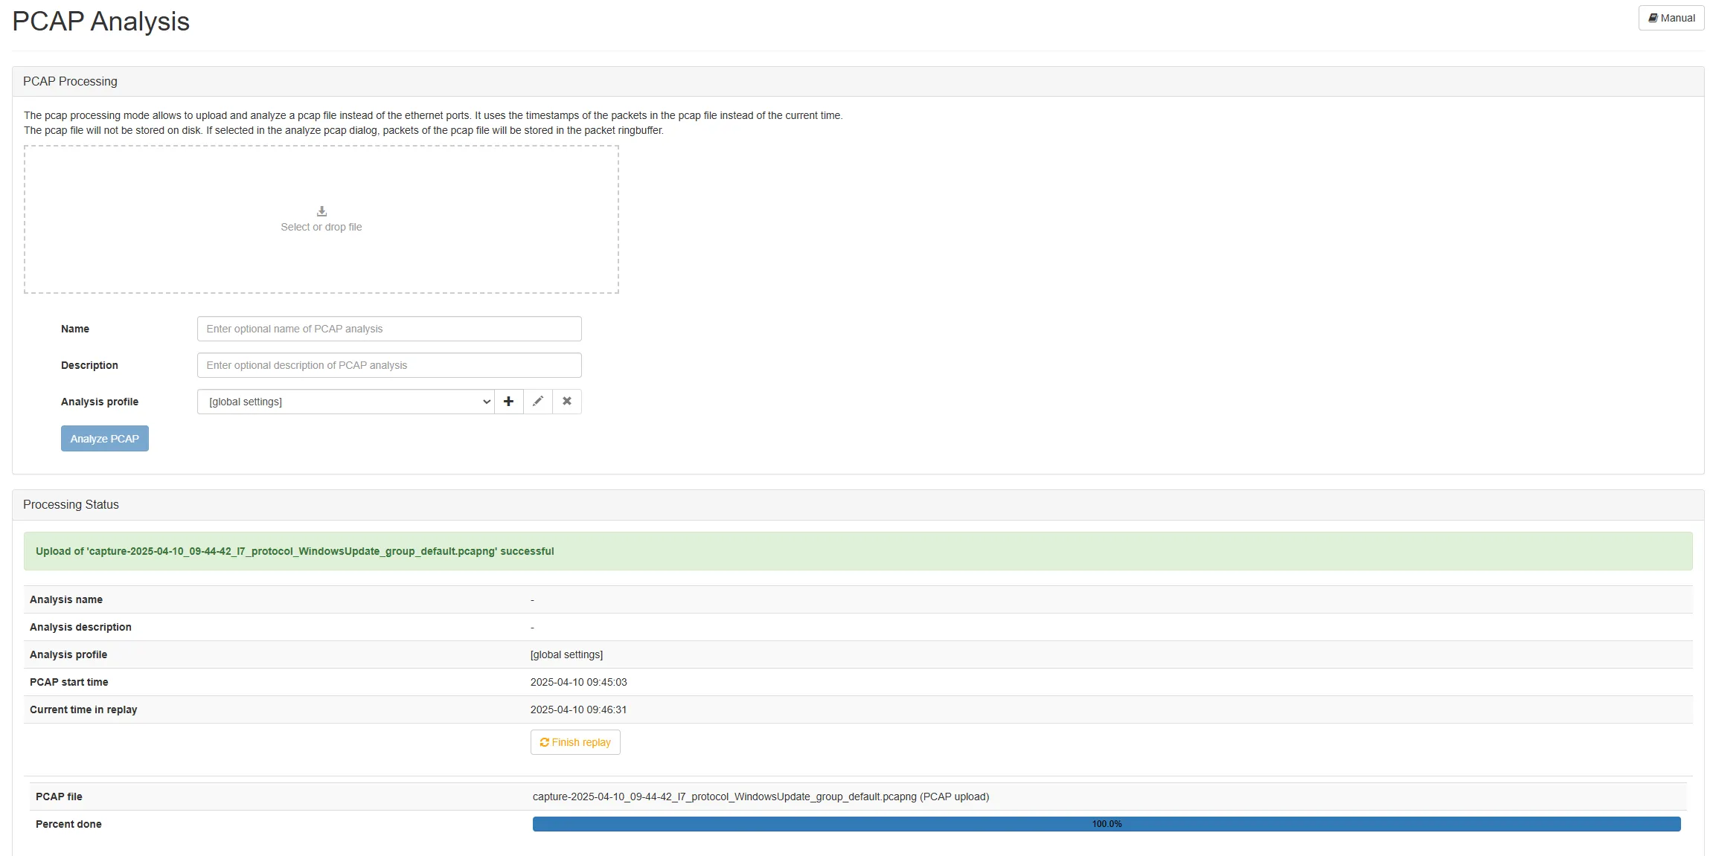The height and width of the screenshot is (856, 1716).
Task: Edit analysis profile with pencil icon
Action: [537, 402]
